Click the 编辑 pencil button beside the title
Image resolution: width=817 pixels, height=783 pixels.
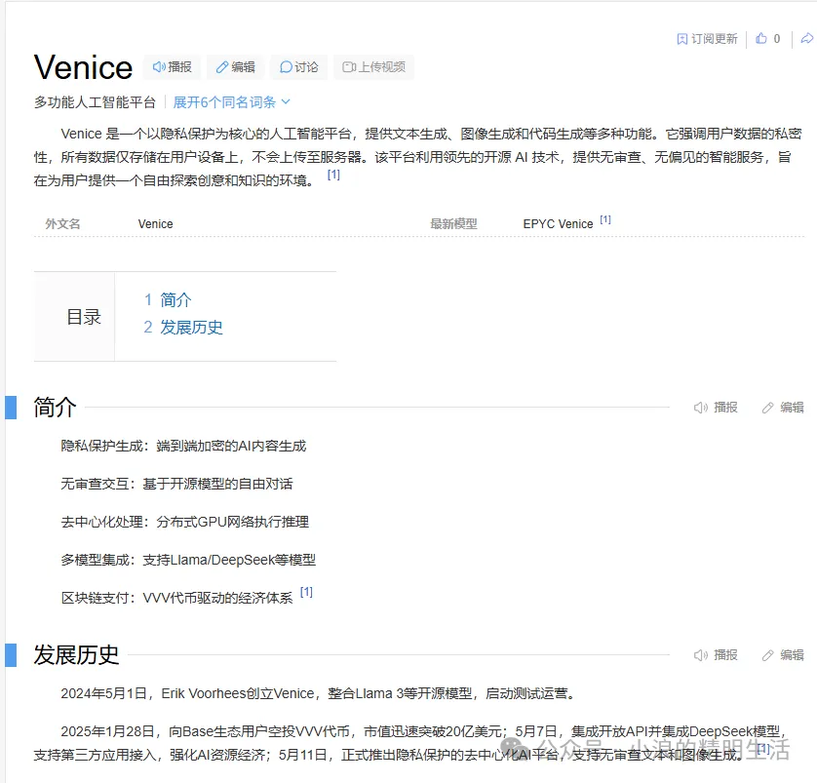click(236, 67)
